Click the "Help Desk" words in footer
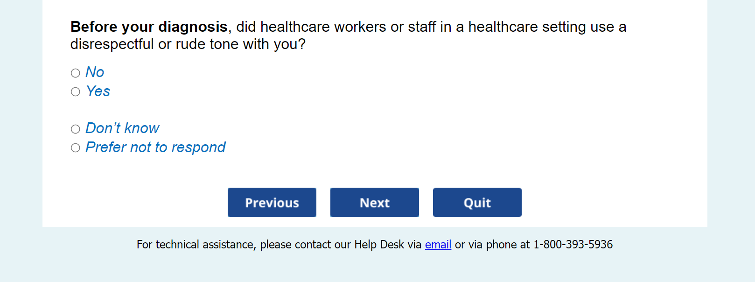This screenshot has height=282, width=755. tap(379, 245)
